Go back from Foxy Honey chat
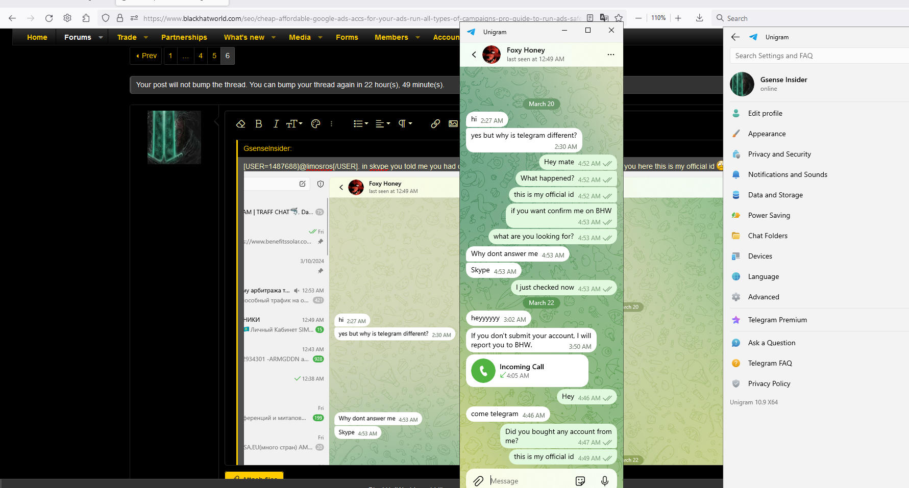909x488 pixels. (x=474, y=54)
